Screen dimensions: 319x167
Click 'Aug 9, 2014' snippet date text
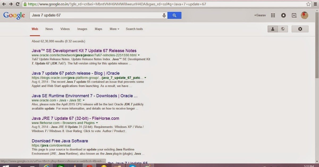40,127
